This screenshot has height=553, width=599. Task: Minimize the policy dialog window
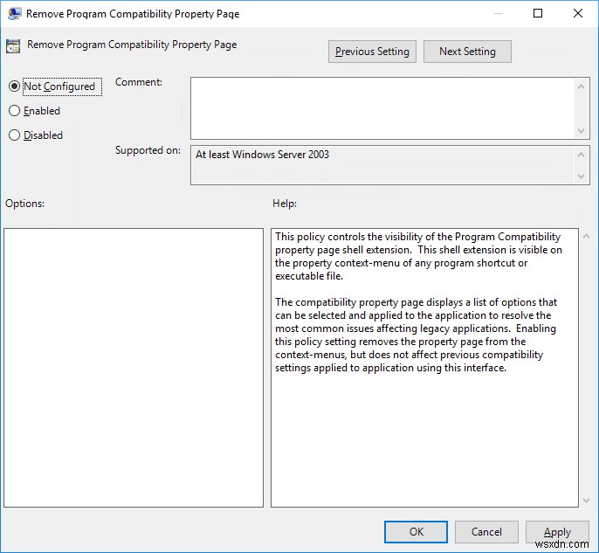pyautogui.click(x=498, y=13)
